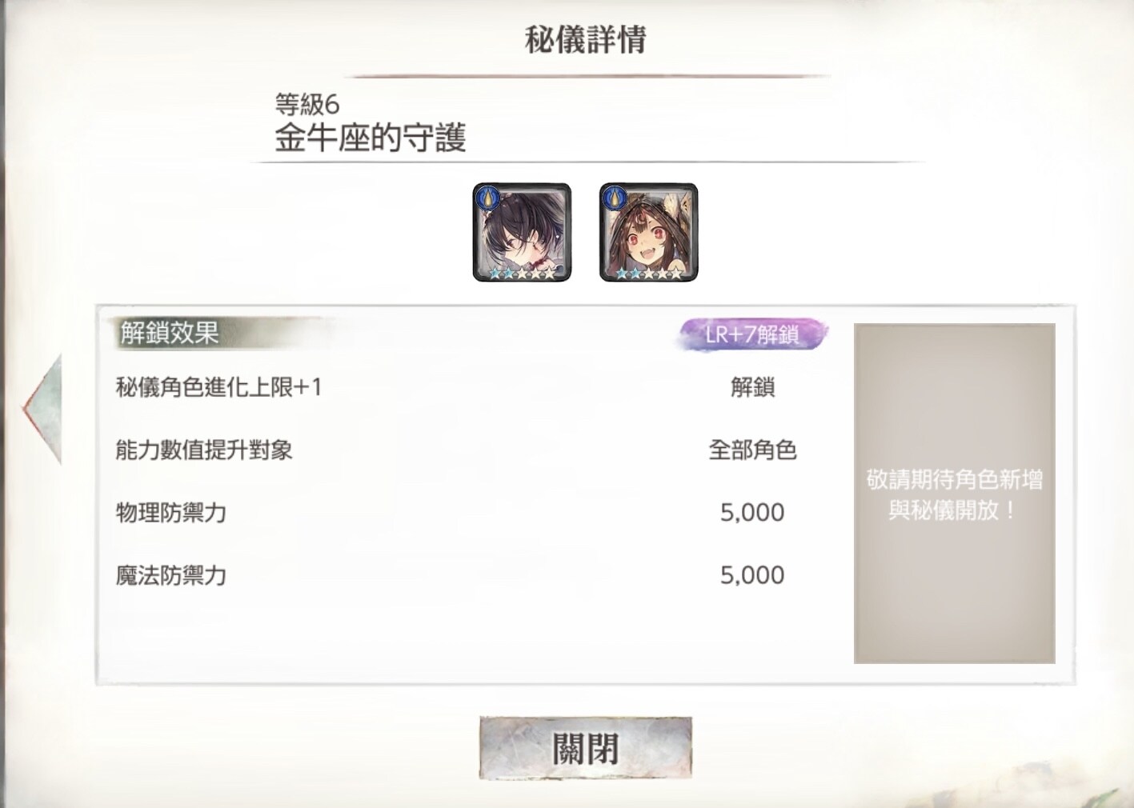Close the dialog with 關閉 button
This screenshot has width=1134, height=808.
point(585,748)
